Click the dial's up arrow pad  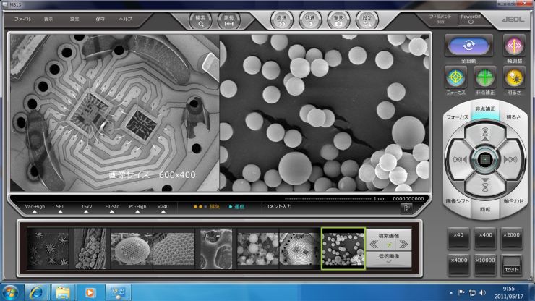[x=485, y=134]
